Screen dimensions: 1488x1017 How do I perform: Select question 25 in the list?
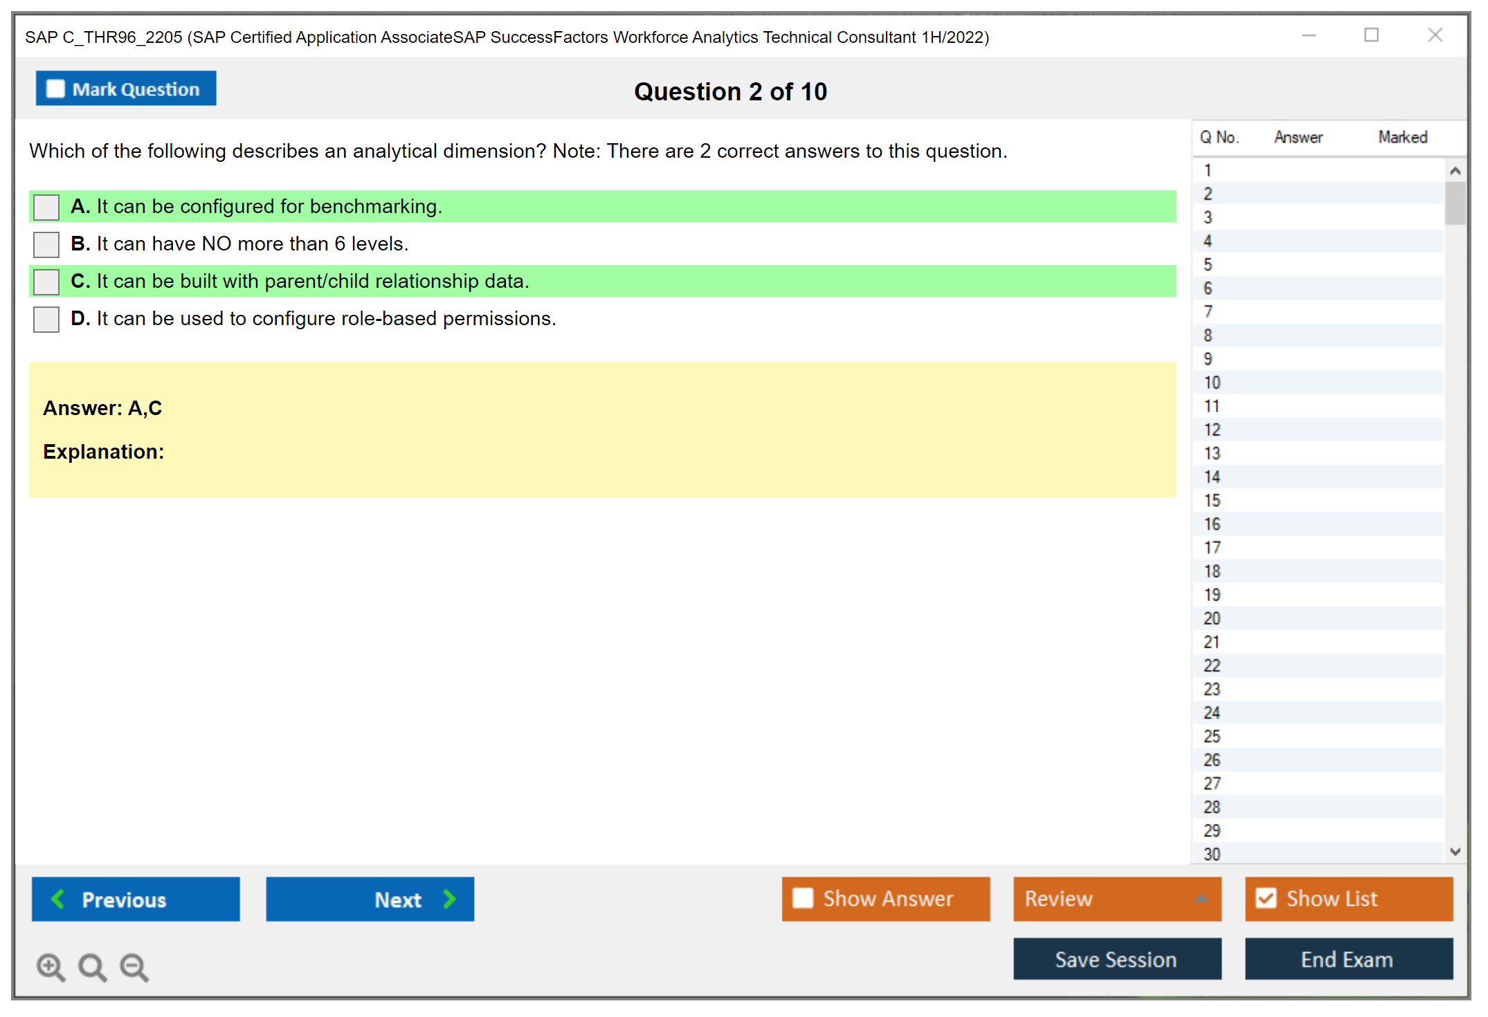point(1212,736)
